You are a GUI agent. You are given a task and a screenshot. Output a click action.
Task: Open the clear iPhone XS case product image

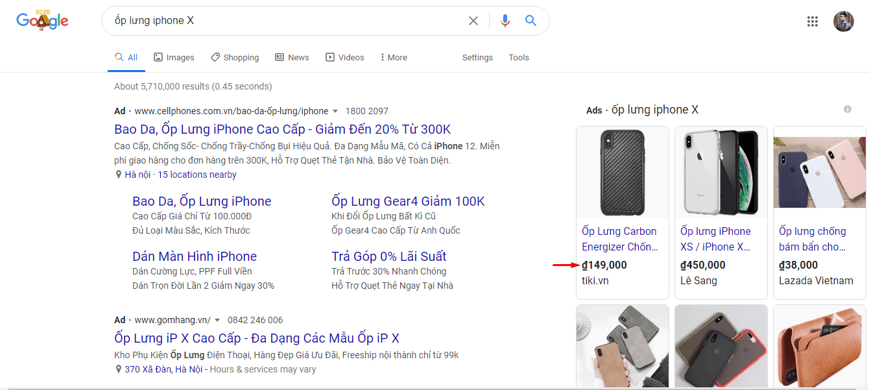720,173
